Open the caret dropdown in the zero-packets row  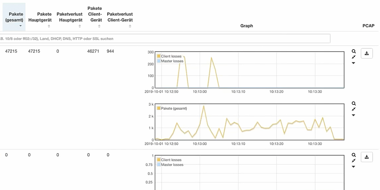click(354, 167)
